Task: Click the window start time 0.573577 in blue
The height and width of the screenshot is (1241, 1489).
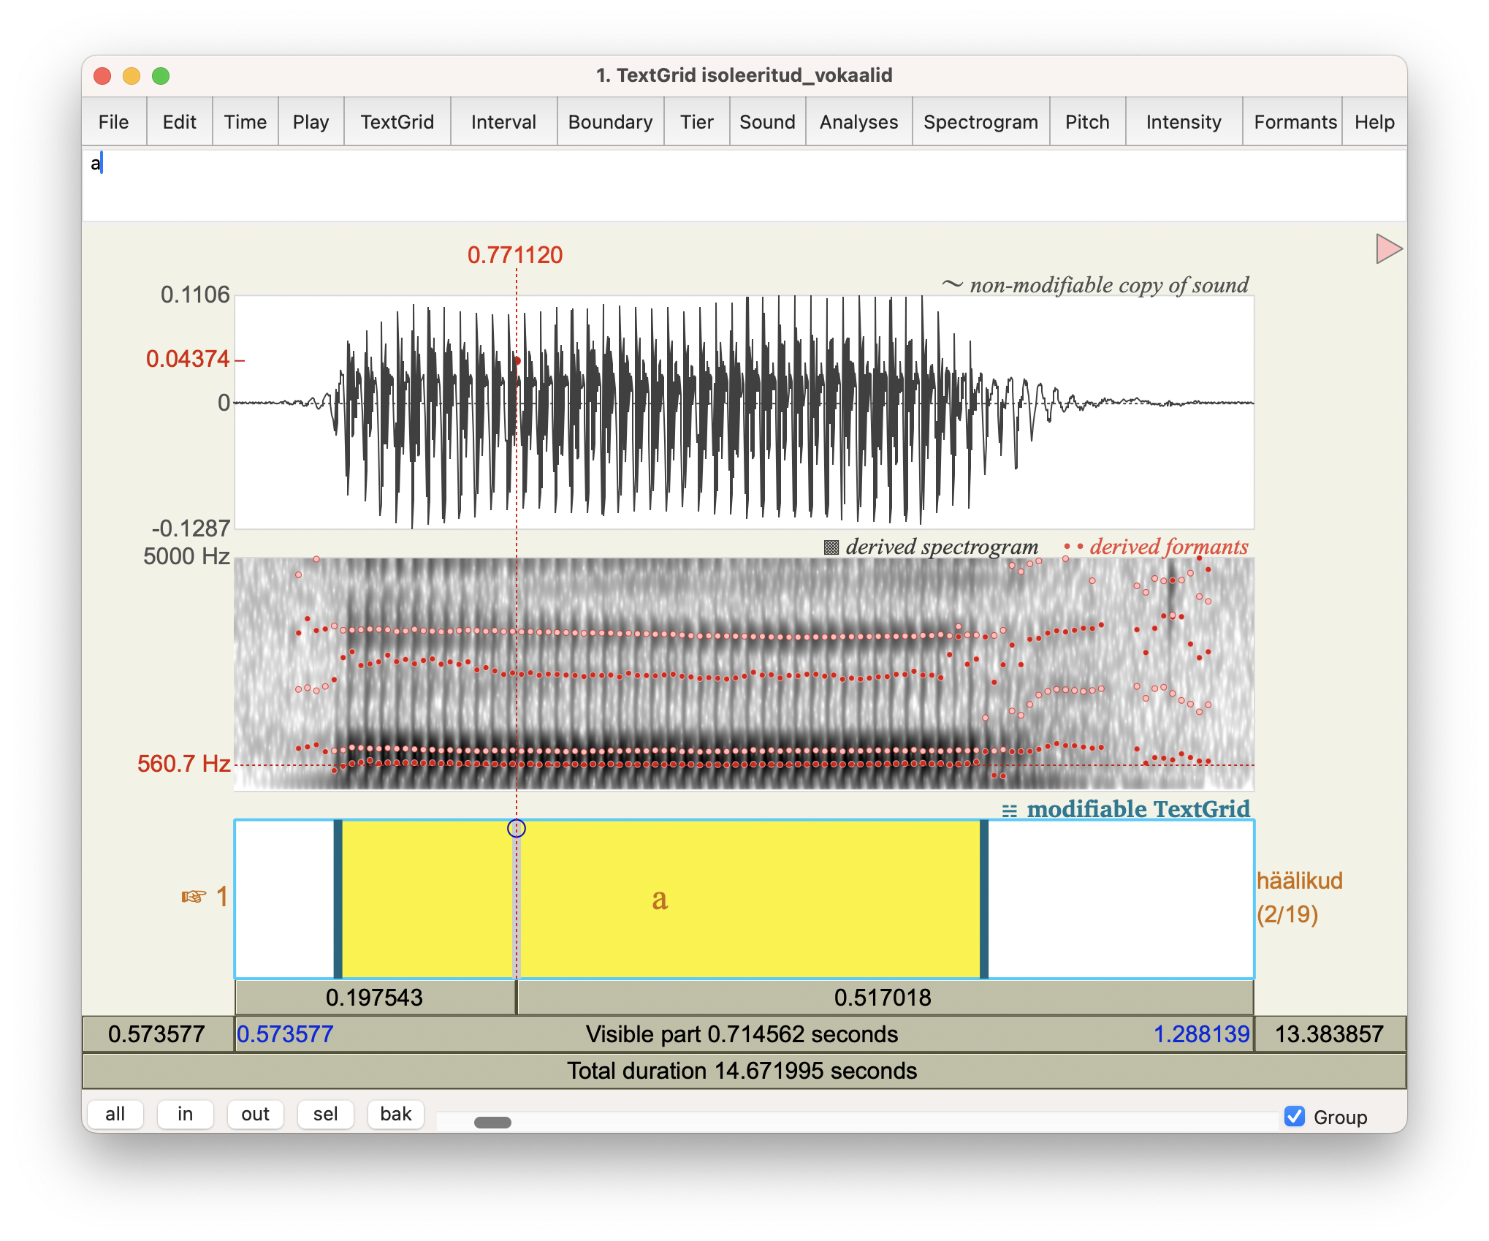Action: pyautogui.click(x=286, y=1034)
